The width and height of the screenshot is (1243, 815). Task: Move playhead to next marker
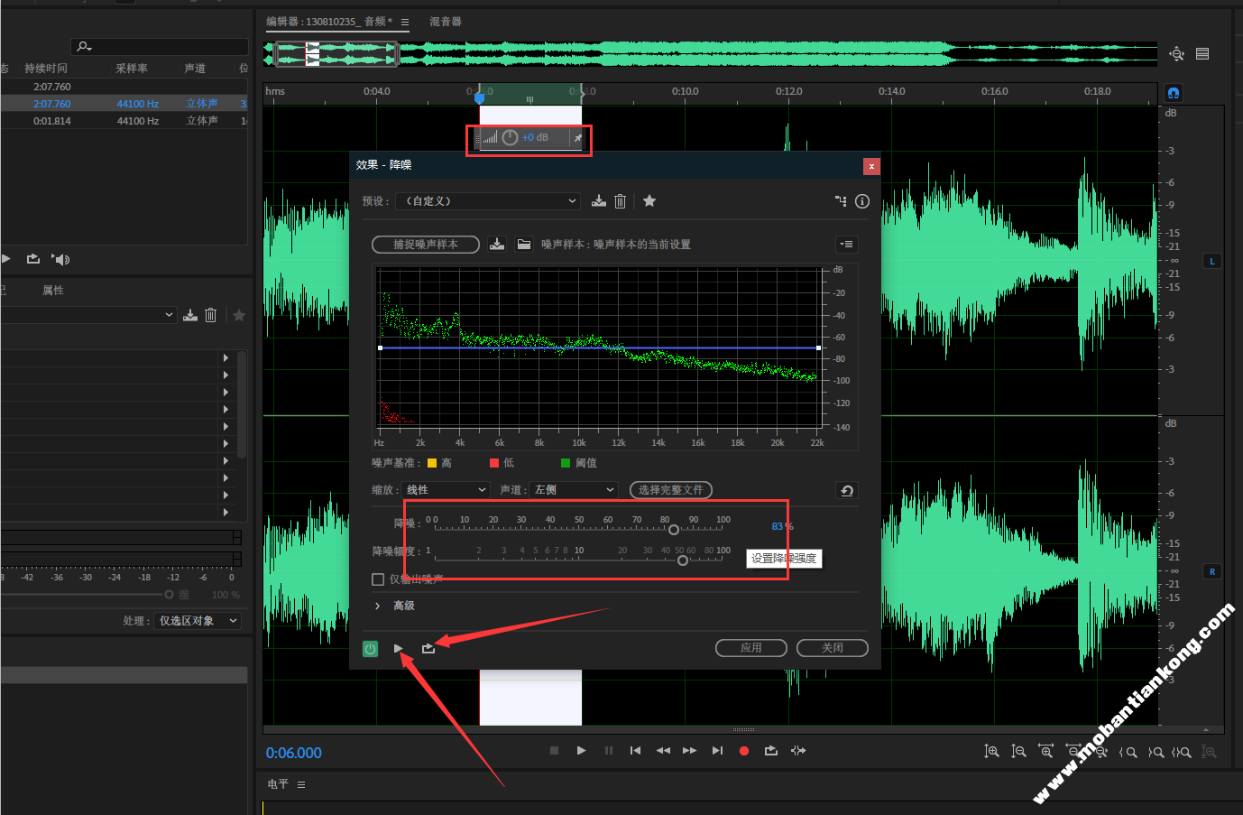[717, 750]
